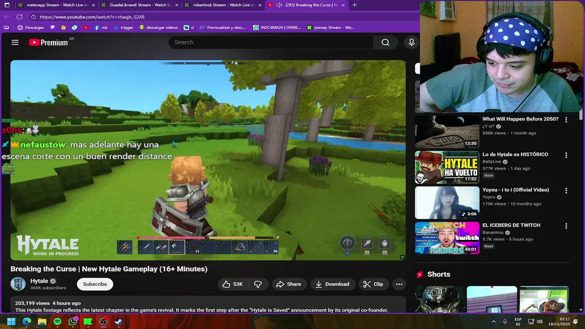This screenshot has width=585, height=329.
Task: Open Kick app from taskbar
Action: click(88, 322)
